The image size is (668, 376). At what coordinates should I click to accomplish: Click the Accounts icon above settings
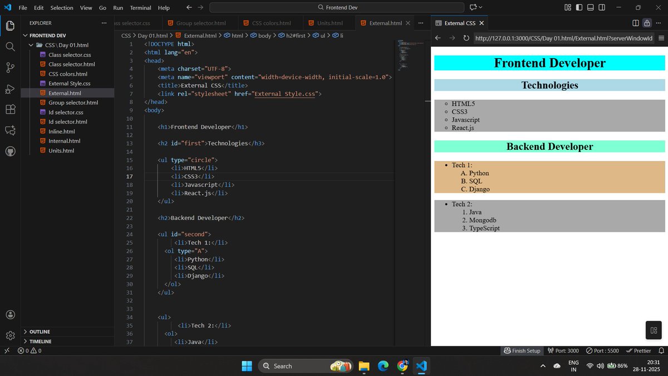pos(10,314)
